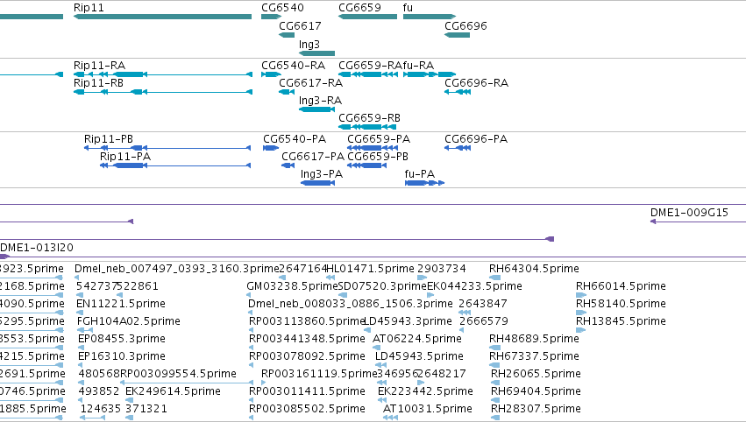Open the CG6696 gene label
The width and height of the screenshot is (746, 422).
[465, 26]
